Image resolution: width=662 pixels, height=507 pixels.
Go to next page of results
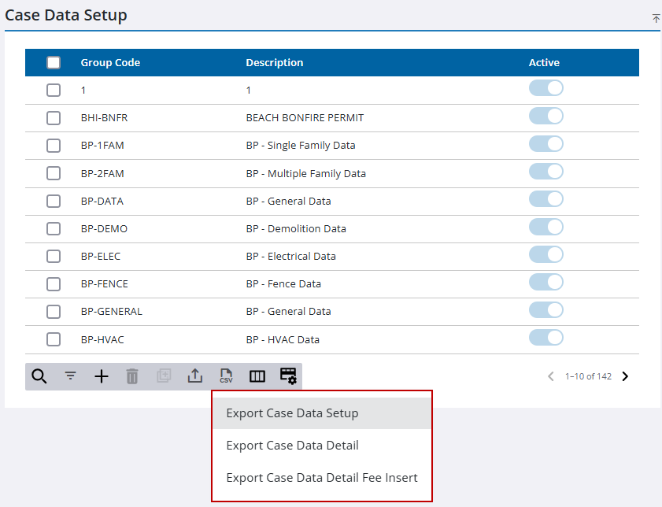[625, 376]
